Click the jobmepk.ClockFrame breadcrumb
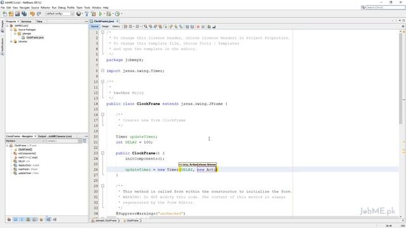The height and width of the screenshot is (228, 406). click(x=106, y=220)
